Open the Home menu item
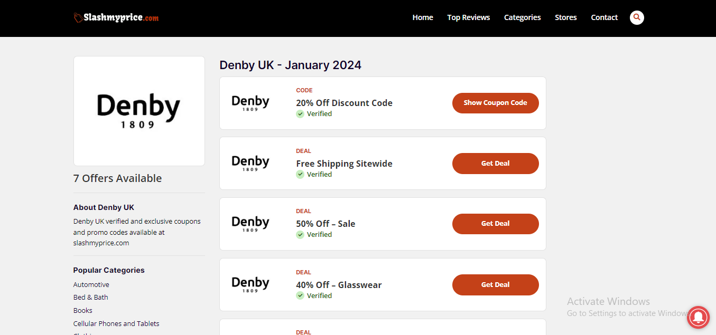 [x=423, y=17]
